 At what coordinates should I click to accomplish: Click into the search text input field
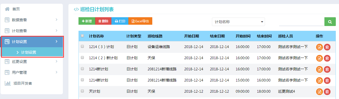click(x=302, y=22)
